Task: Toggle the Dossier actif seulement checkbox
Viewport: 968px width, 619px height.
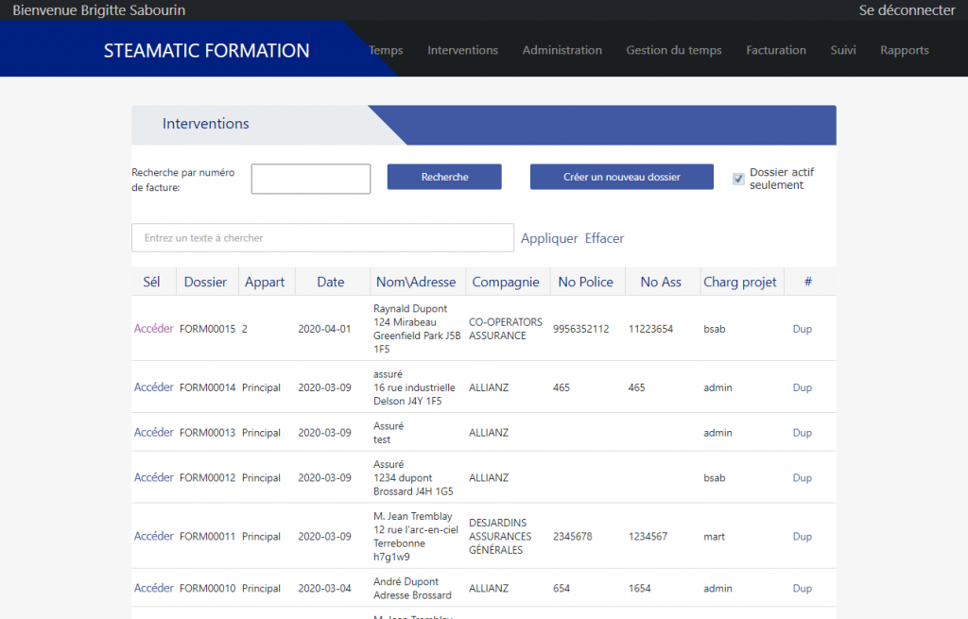Action: click(738, 179)
